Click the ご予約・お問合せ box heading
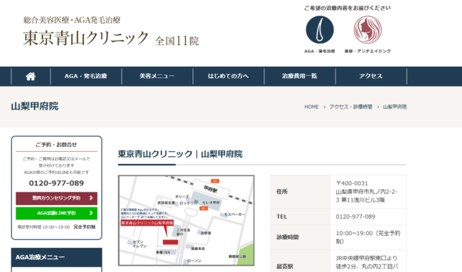Image resolution: width=462 pixels, height=272 pixels. click(x=56, y=145)
